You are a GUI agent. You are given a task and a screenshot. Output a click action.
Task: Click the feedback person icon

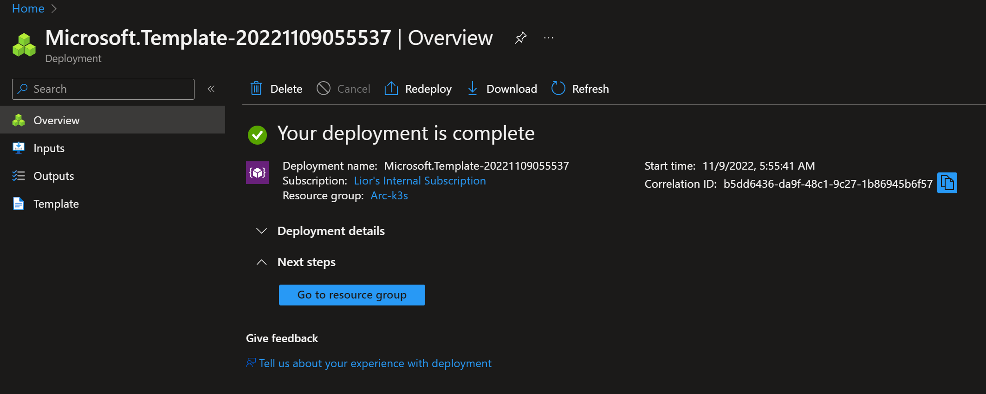(x=251, y=362)
